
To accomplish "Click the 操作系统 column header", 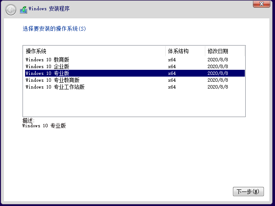I will coord(94,51).
